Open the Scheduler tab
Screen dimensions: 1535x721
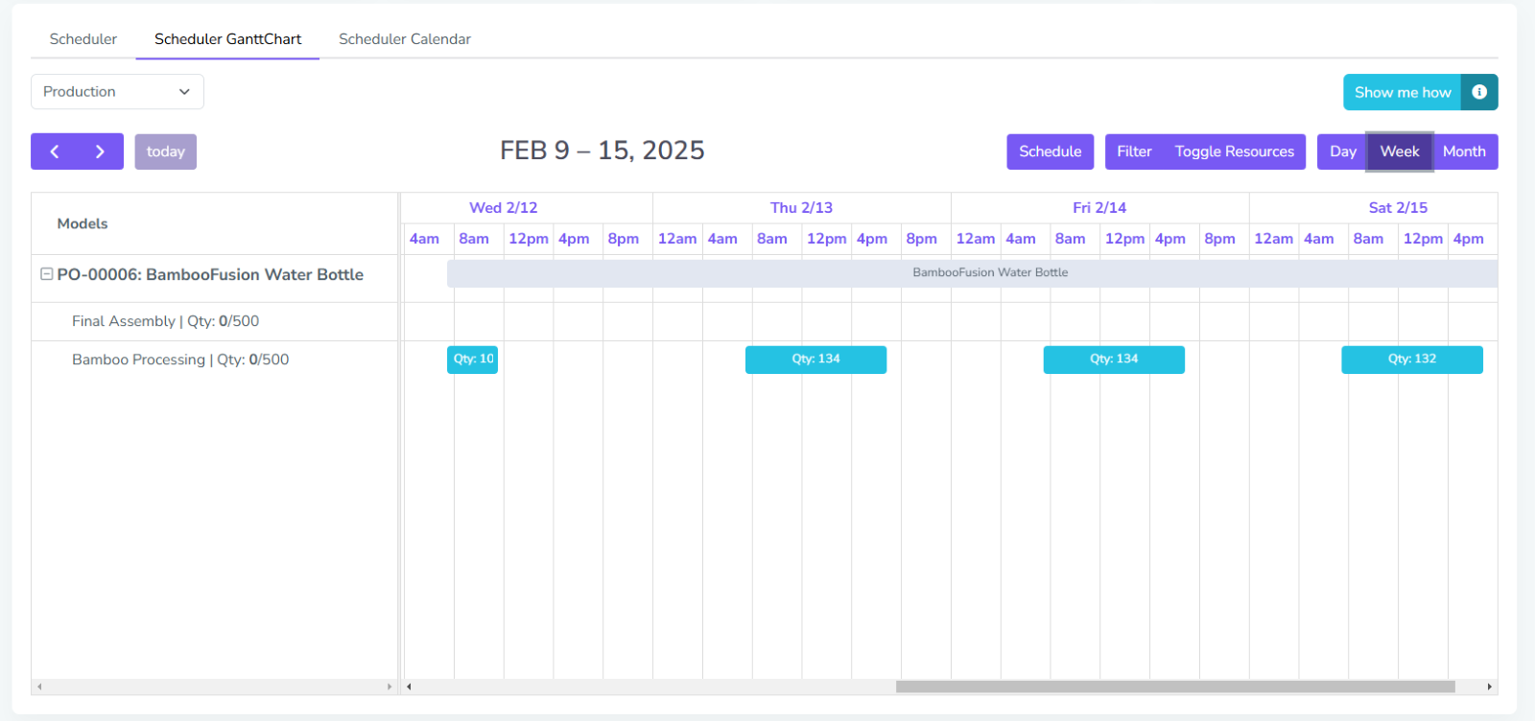click(x=83, y=39)
